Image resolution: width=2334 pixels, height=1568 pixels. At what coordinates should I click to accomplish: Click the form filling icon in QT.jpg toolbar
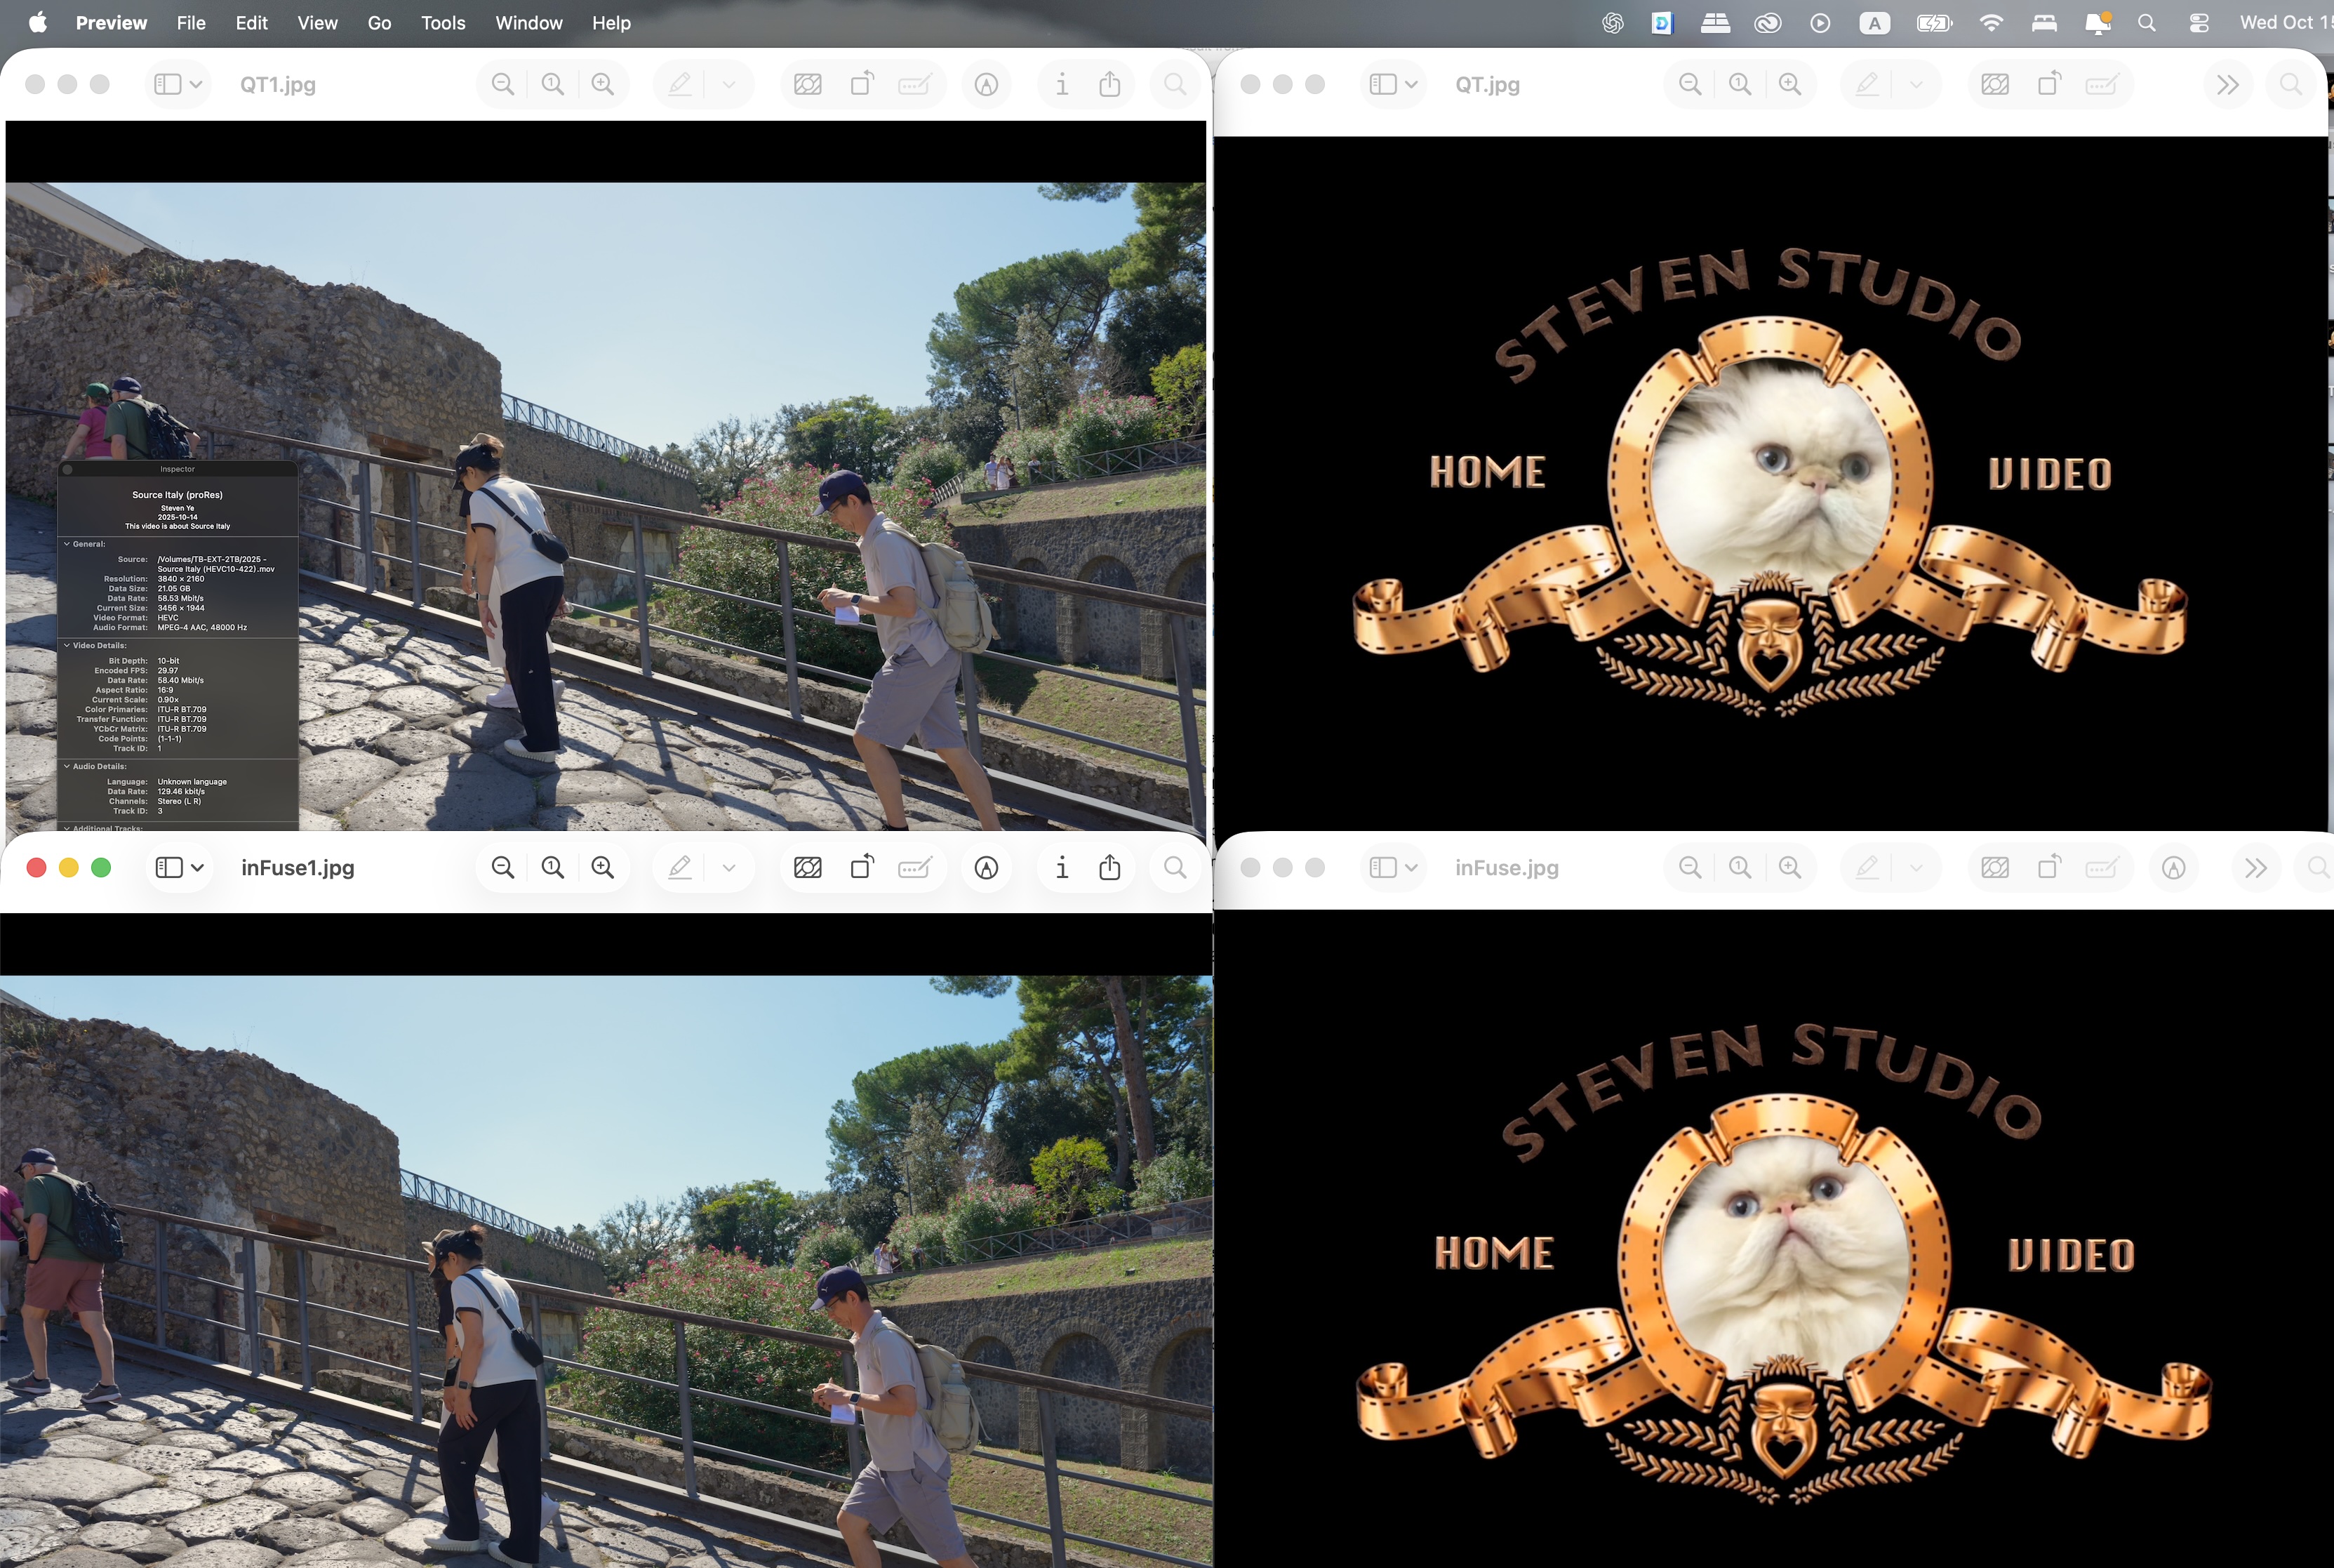2102,85
